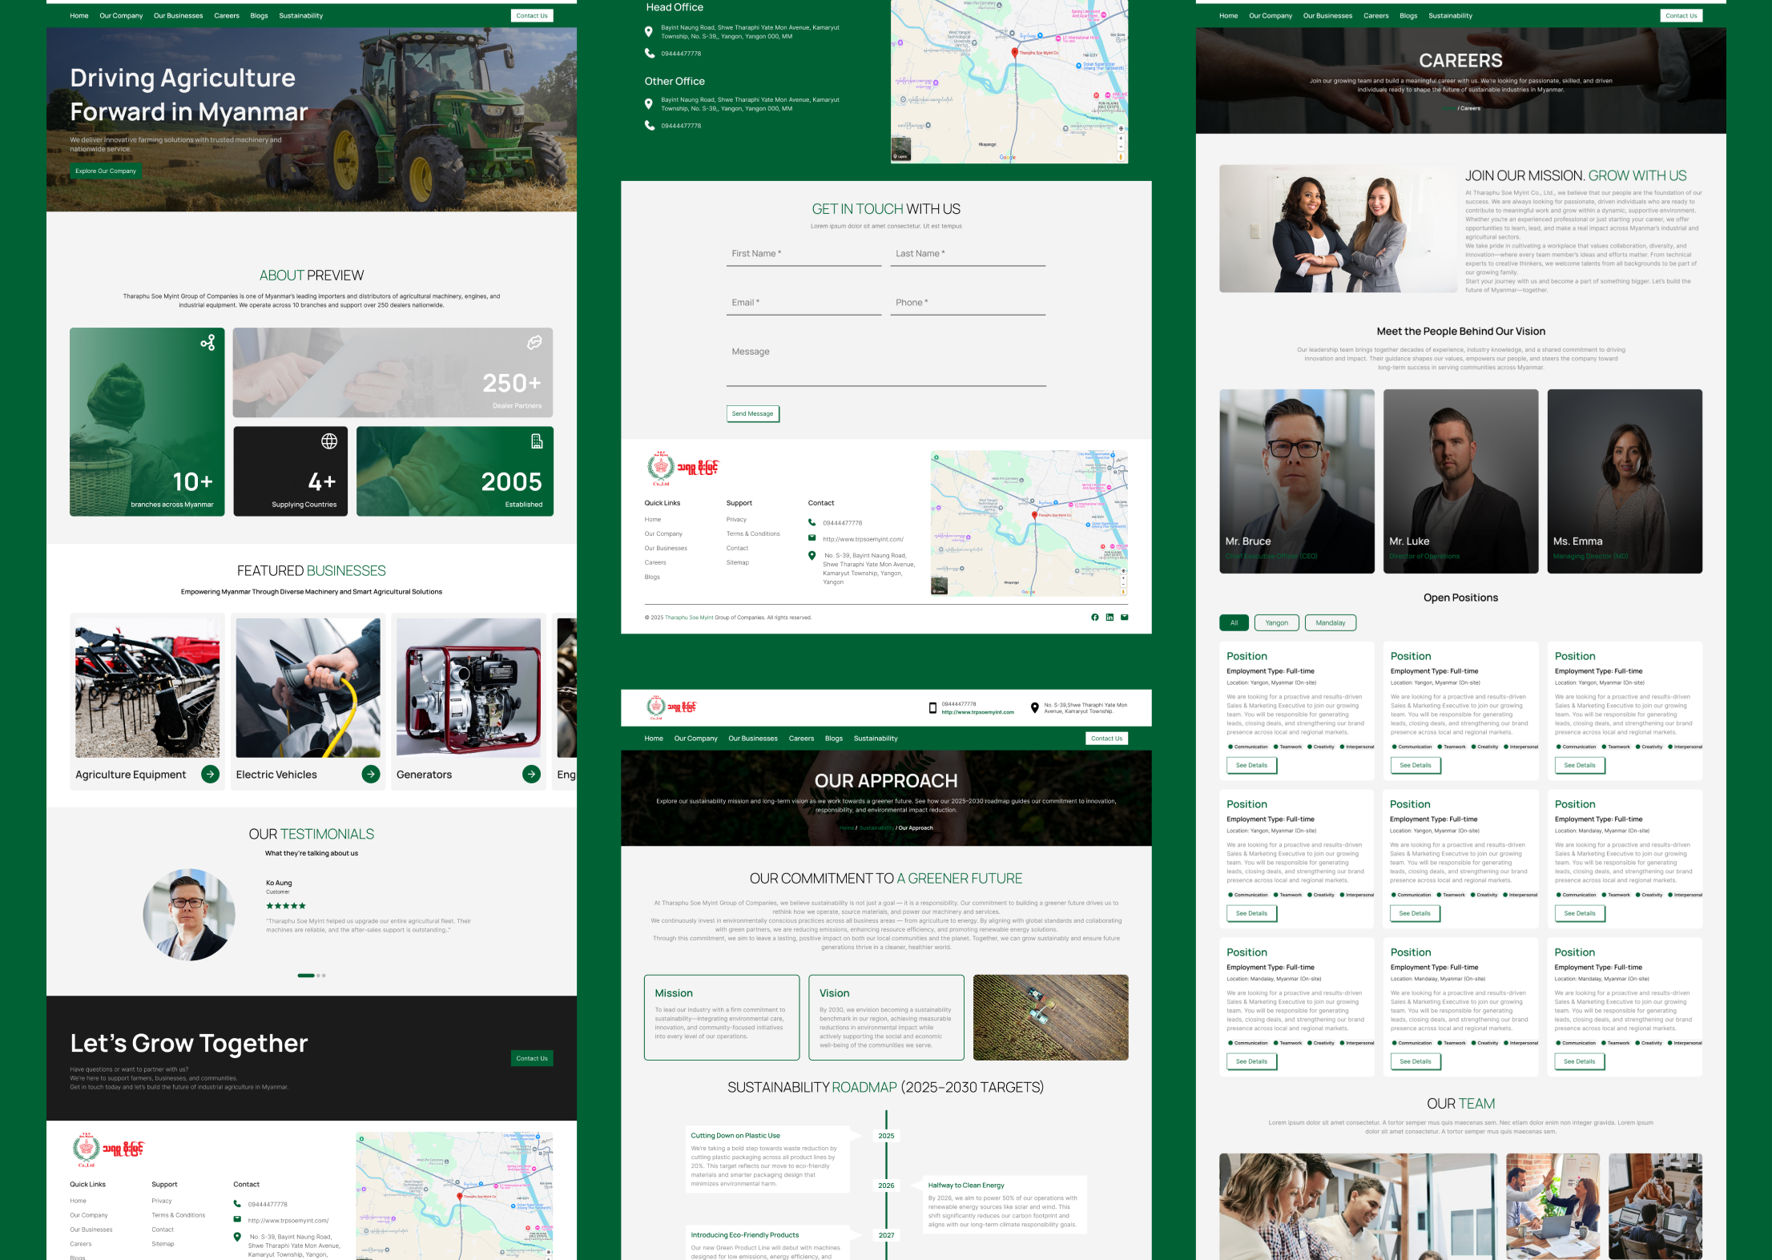Select the All filter under Open Positions
Image resolution: width=1772 pixels, height=1260 pixels.
pyautogui.click(x=1234, y=622)
